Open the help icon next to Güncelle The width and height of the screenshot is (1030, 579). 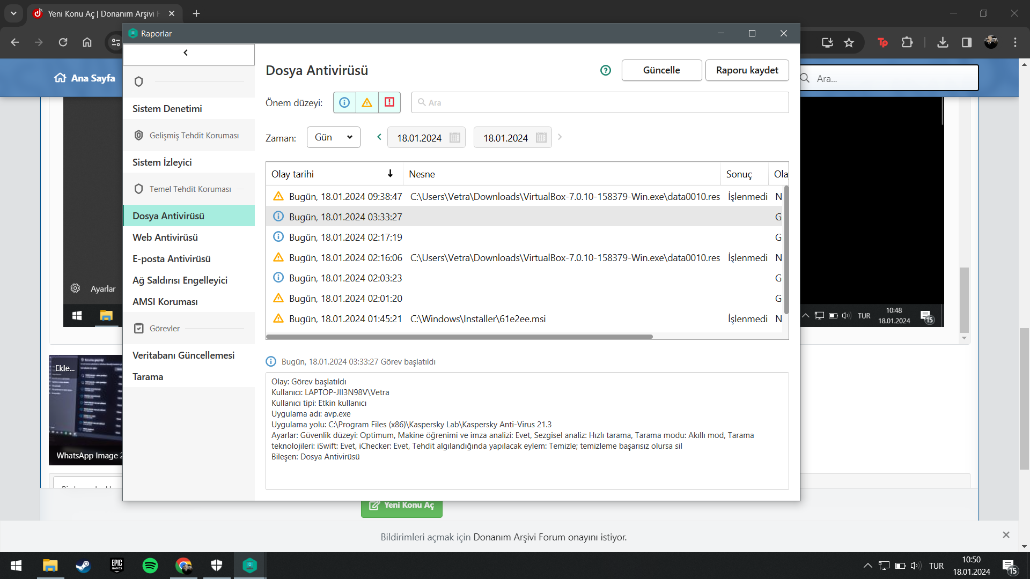(606, 70)
